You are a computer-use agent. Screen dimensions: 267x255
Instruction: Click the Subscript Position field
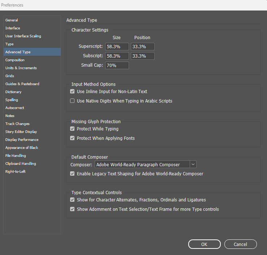tap(142, 56)
